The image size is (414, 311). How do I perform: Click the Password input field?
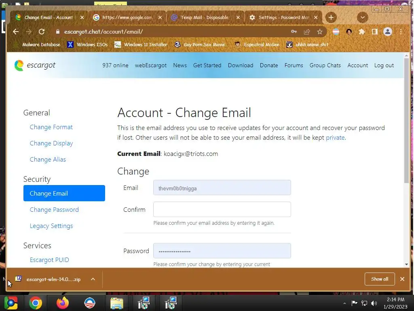[x=222, y=251]
